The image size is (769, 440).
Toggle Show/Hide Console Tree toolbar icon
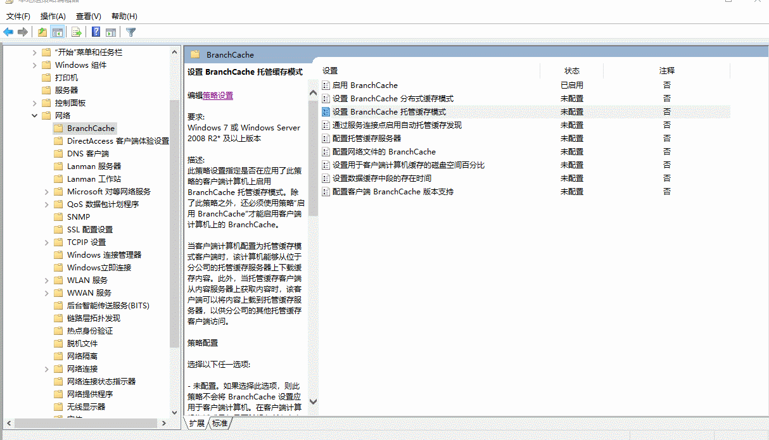(58, 32)
